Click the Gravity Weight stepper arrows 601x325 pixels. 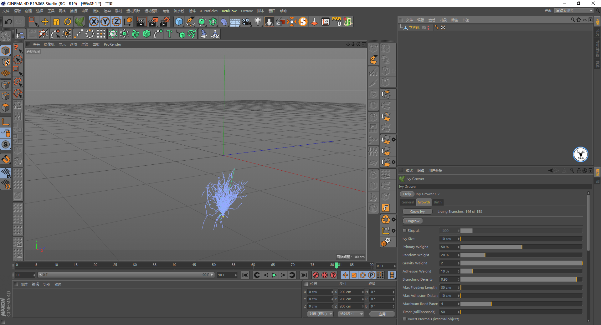459,263
